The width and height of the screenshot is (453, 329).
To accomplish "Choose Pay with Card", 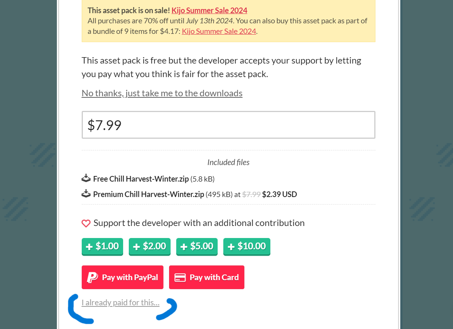I will coord(207,277).
